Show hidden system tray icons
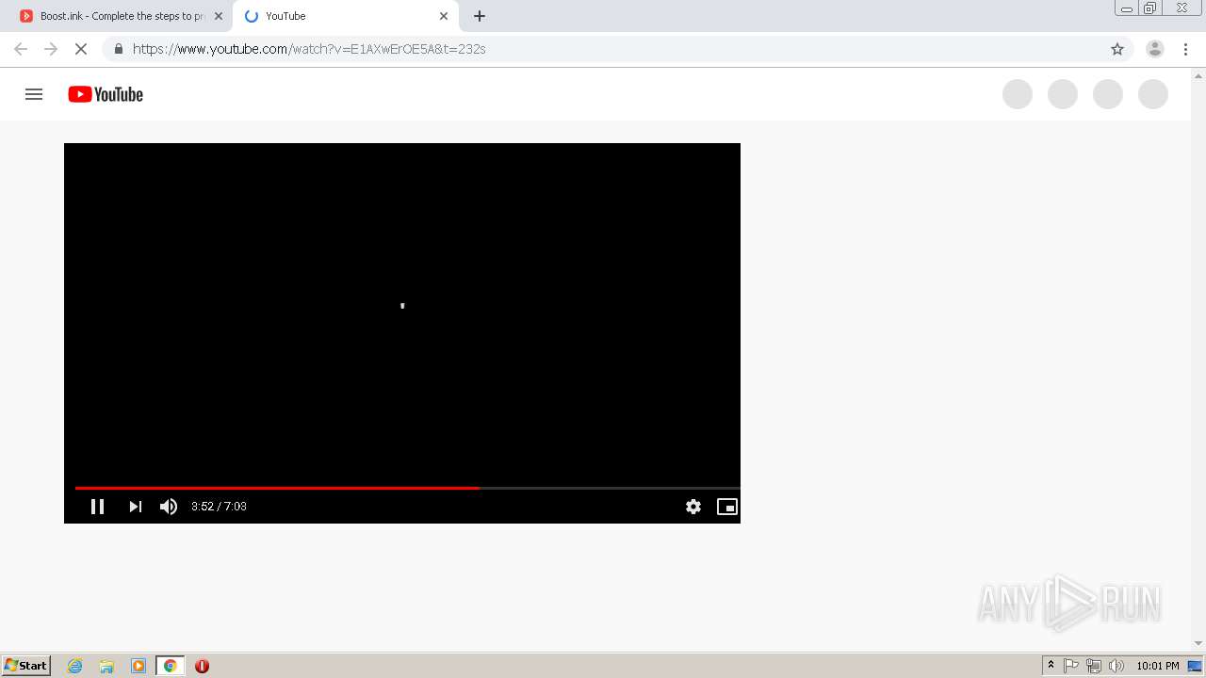Screen dimensions: 1206x678 [1051, 666]
